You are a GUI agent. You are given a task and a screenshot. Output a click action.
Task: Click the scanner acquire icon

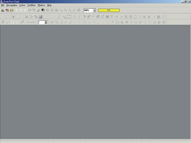click(3, 10)
